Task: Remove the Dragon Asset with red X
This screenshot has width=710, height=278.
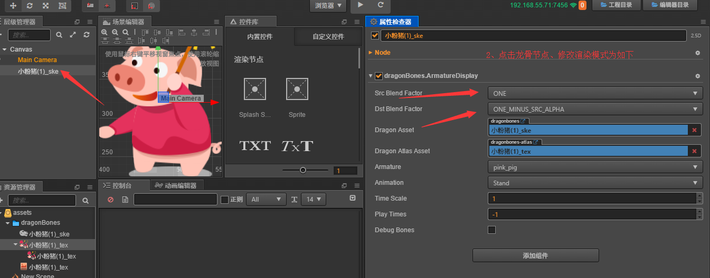Action: [x=694, y=130]
